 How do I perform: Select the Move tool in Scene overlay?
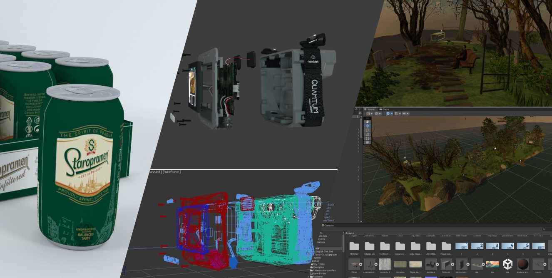pos(367,126)
